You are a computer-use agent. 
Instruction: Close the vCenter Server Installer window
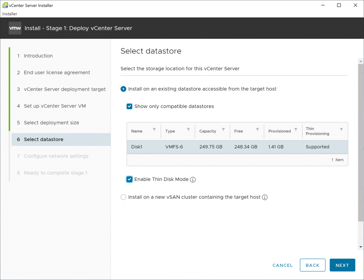355,5
